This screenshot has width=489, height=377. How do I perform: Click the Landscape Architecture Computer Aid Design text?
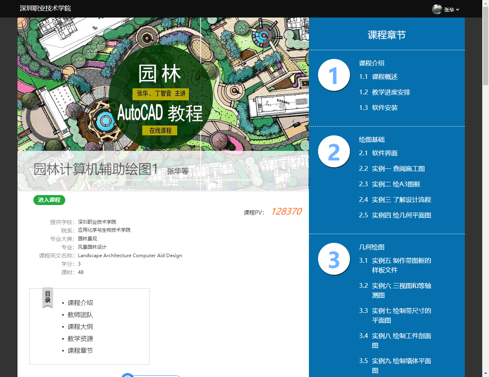coord(130,256)
